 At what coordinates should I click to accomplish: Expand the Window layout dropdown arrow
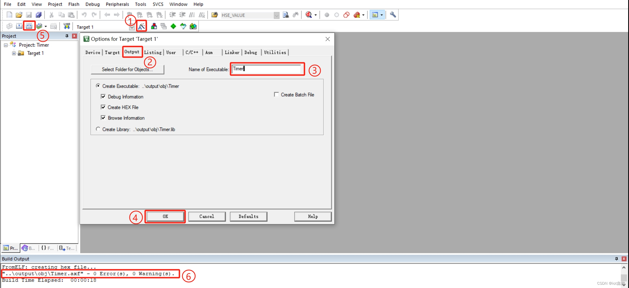pyautogui.click(x=382, y=15)
